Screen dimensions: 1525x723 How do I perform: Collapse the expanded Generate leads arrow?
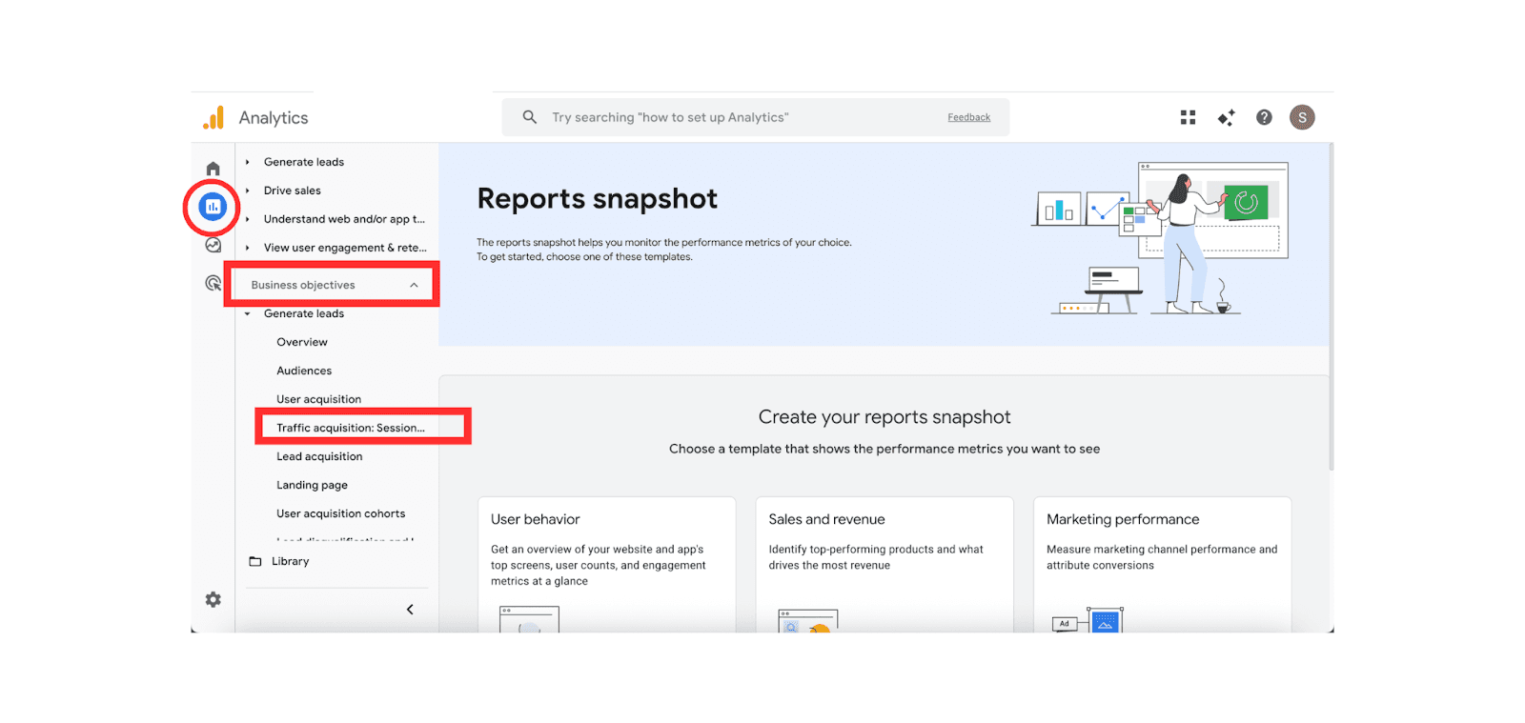coord(248,313)
